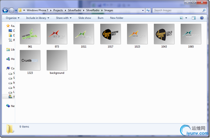Screen dimensions: 210x138
Task: Click the file name label 1017
Action: 110,47
